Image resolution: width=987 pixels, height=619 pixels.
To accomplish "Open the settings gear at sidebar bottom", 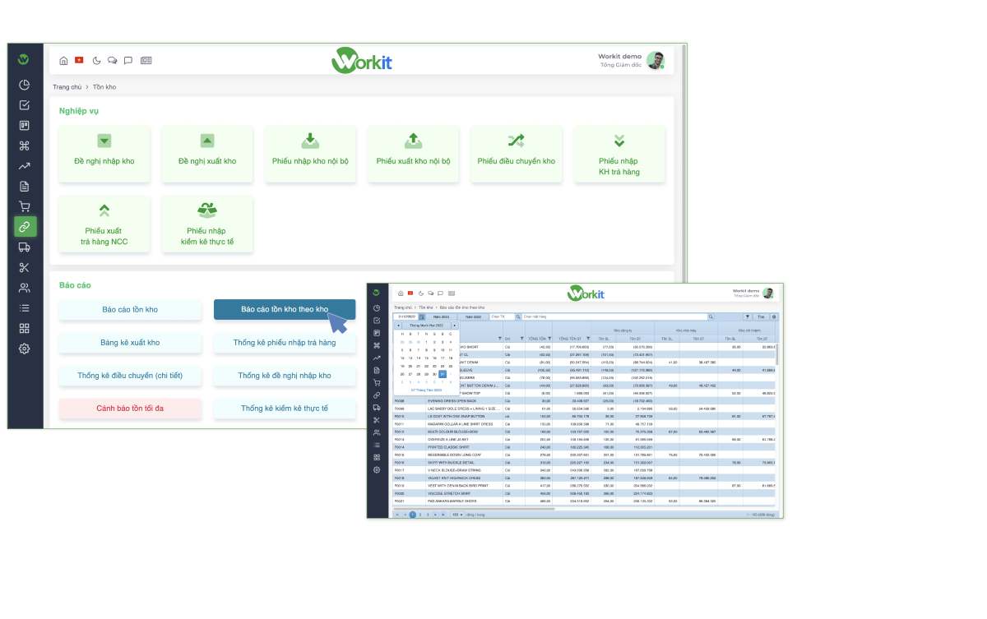I will [25, 348].
